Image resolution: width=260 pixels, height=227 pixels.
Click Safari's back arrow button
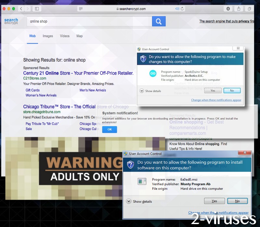point(22,9)
